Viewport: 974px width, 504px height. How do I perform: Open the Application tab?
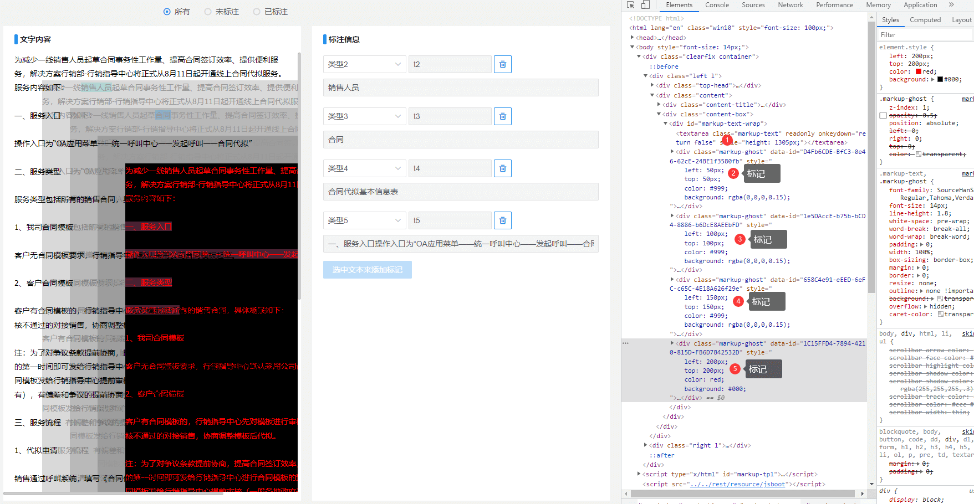920,5
